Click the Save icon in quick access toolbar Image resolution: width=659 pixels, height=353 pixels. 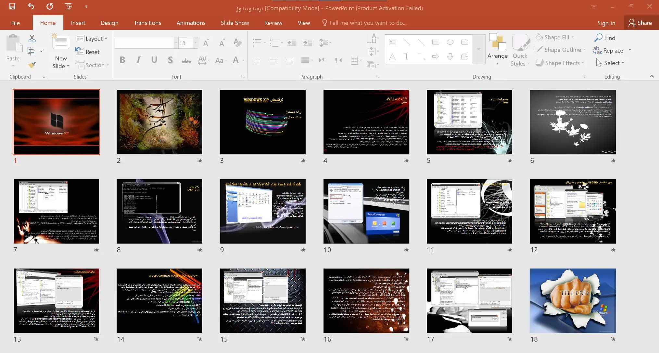(x=12, y=6)
